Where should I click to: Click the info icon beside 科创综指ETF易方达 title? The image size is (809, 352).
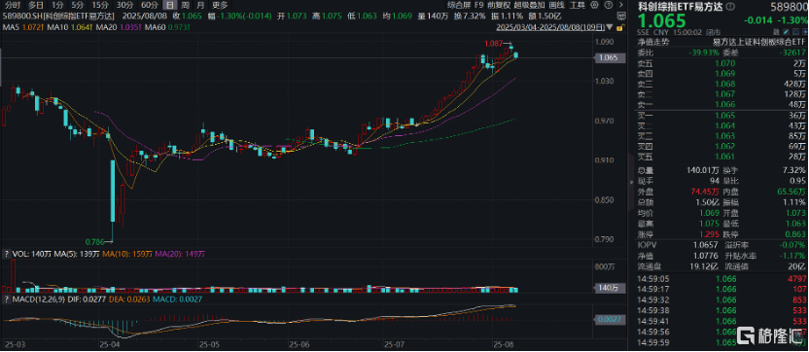730,6
